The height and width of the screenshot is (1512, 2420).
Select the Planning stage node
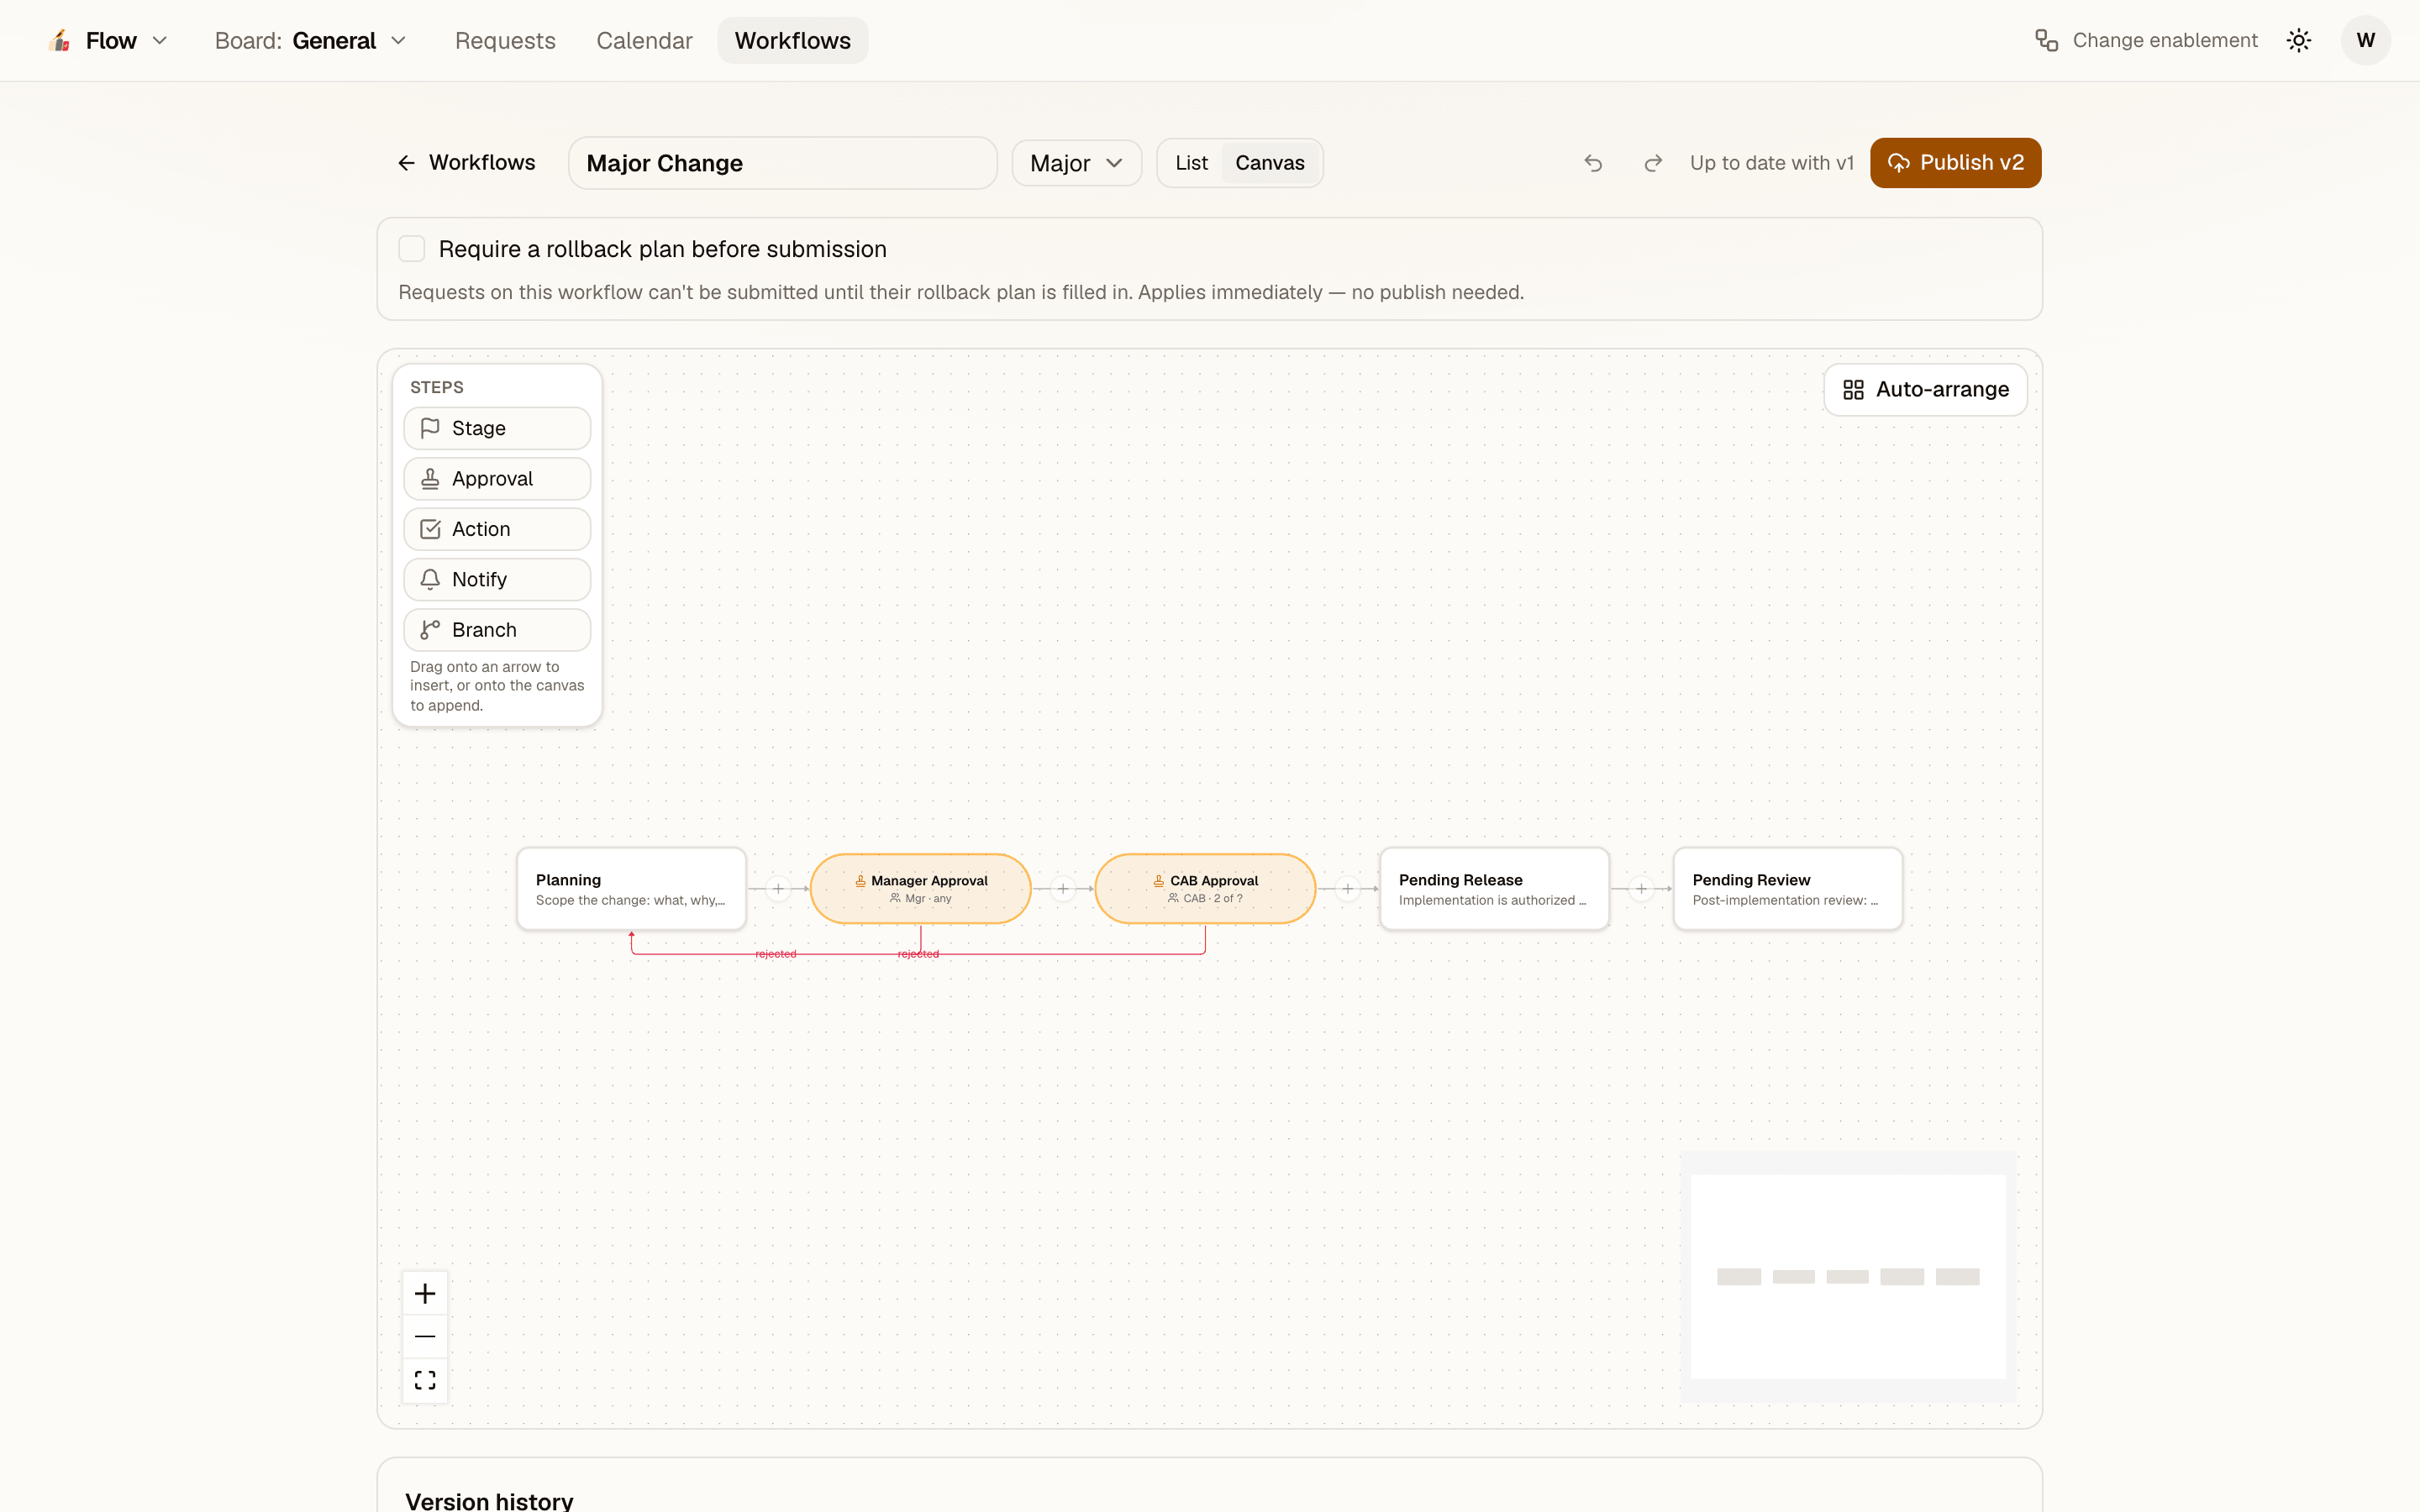point(631,889)
